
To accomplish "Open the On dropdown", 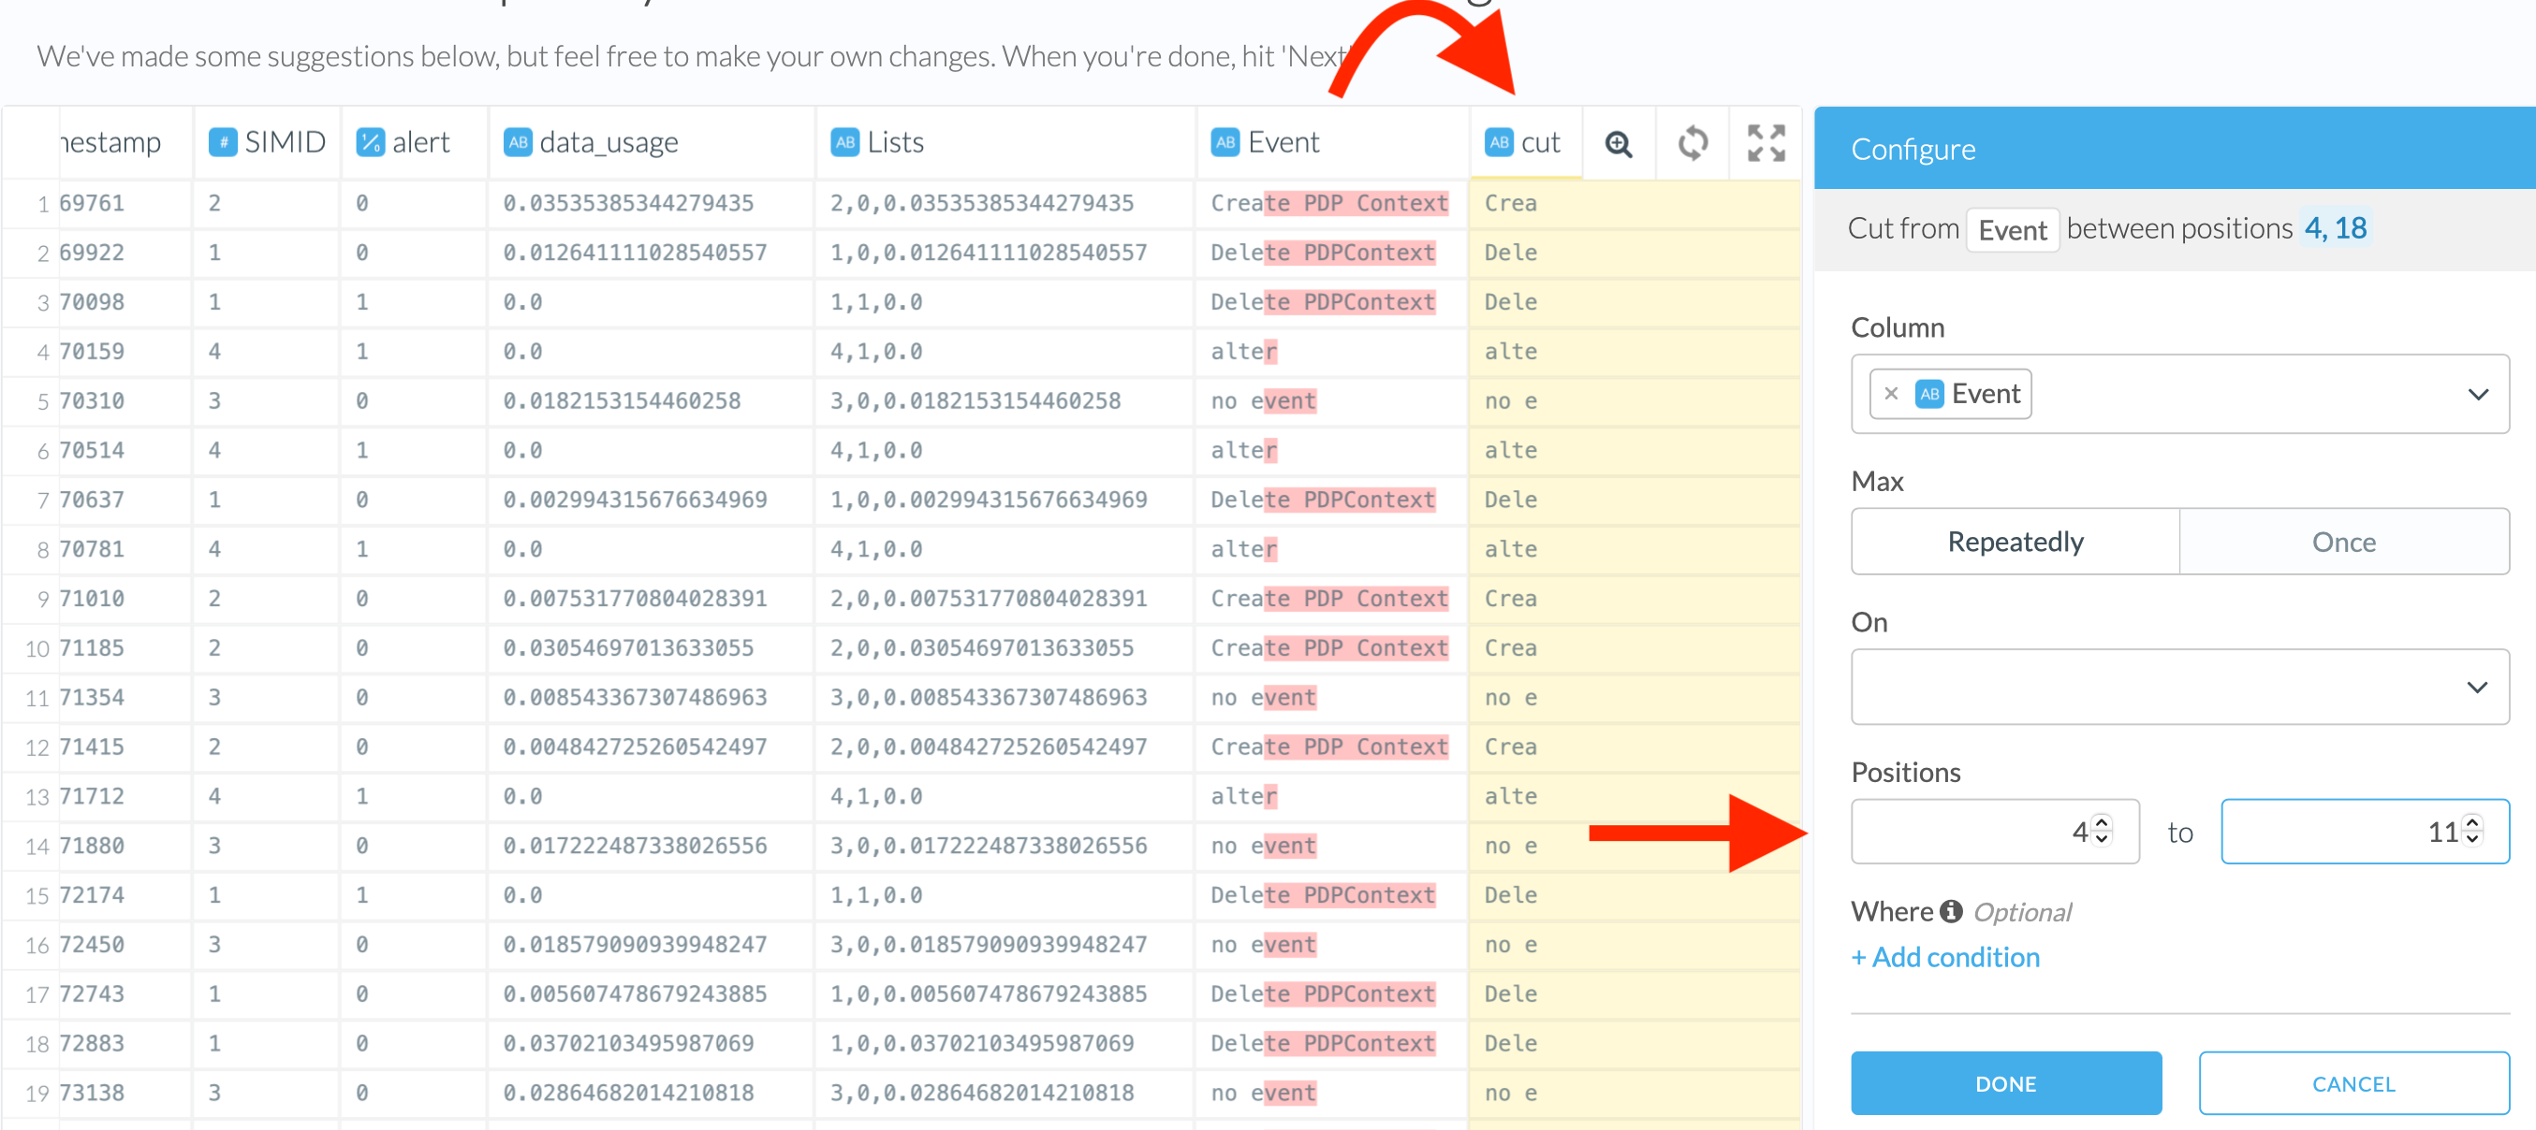I will coord(2178,687).
